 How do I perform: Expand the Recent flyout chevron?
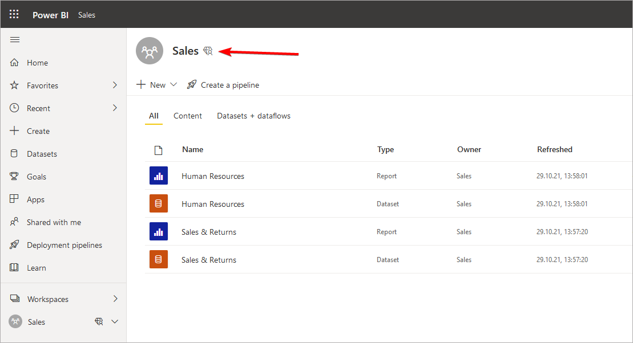point(115,108)
